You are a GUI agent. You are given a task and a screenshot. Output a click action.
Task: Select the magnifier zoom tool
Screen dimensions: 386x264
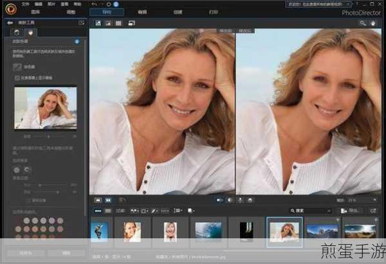pos(363,23)
